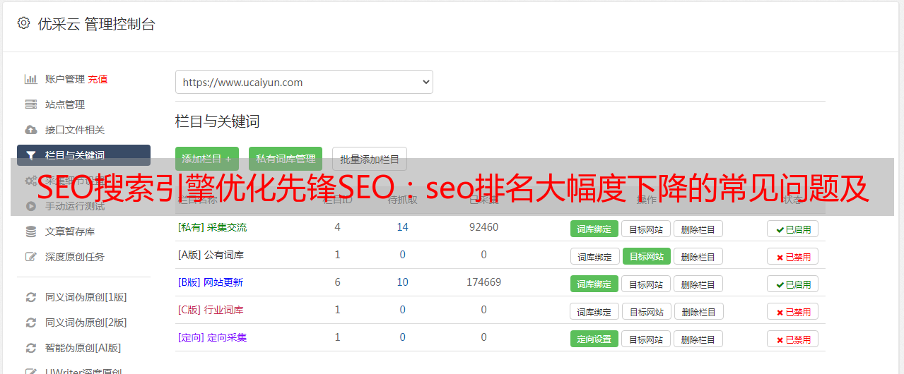
Task: Click the 栏目与关键词 page heading
Action: pos(218,121)
